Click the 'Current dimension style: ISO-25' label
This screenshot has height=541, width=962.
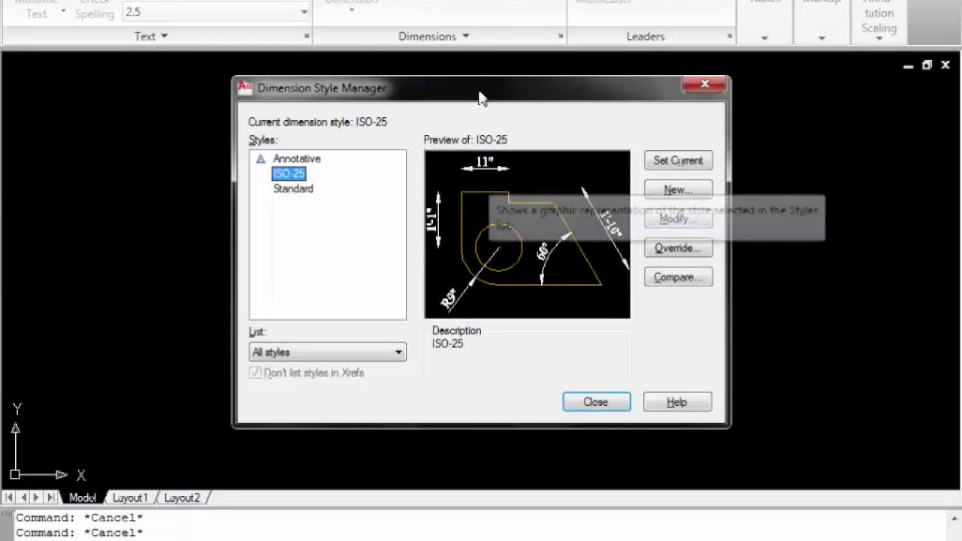click(x=318, y=122)
